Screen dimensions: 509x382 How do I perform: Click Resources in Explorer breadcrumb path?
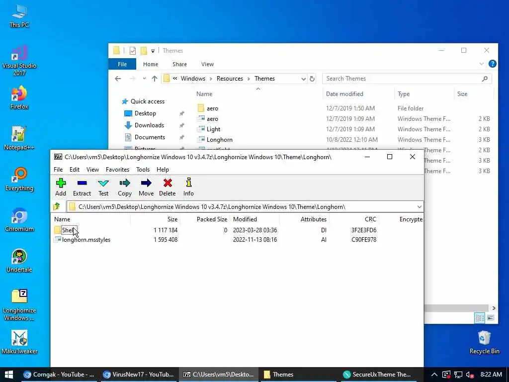tap(230, 79)
